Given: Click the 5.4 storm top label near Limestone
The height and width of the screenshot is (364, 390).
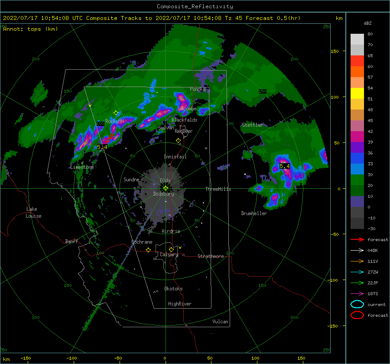Looking at the screenshot, I should pyautogui.click(x=102, y=147).
